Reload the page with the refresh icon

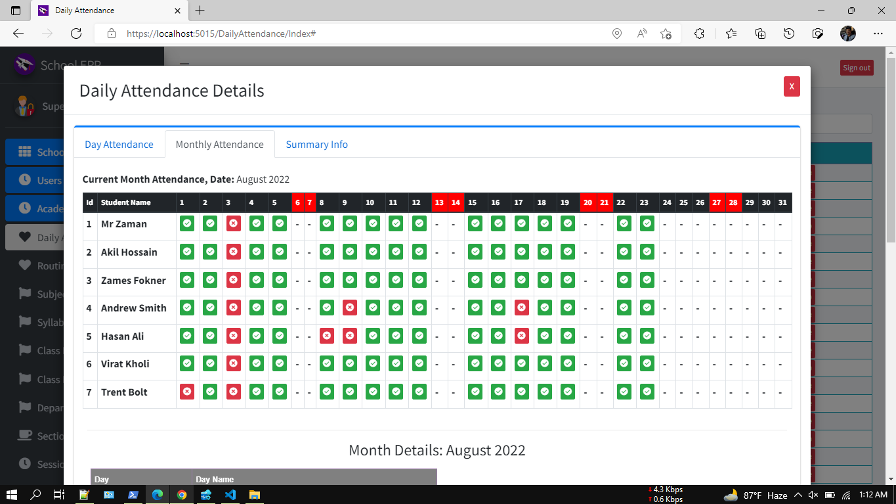click(x=75, y=33)
